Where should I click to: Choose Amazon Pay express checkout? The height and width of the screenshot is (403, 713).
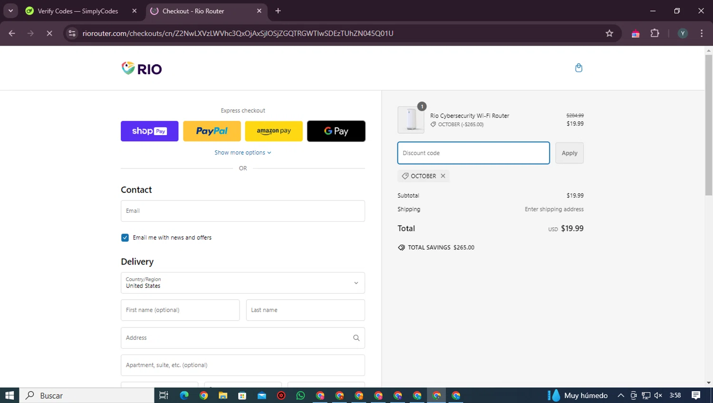tap(274, 131)
